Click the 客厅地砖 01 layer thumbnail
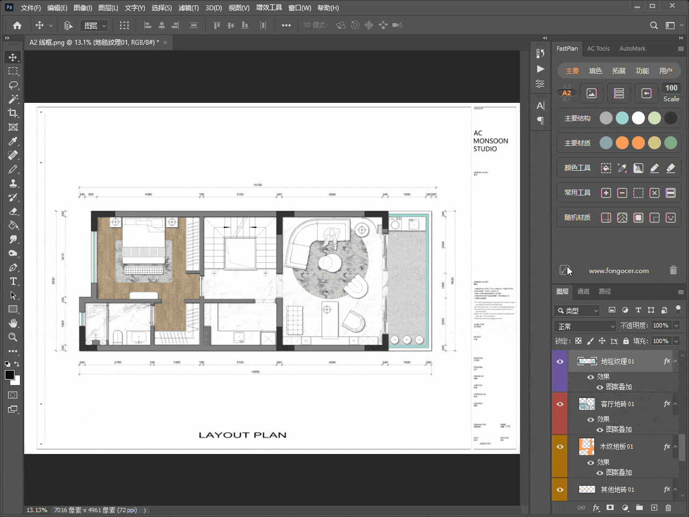 click(587, 404)
